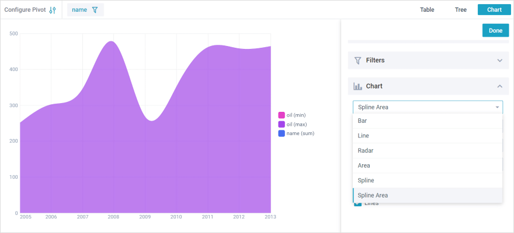Click the purple spline area peak at 2008

(x=111, y=43)
